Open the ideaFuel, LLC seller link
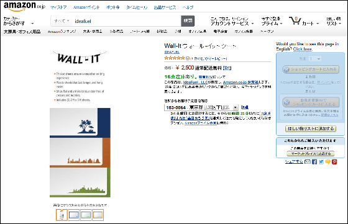348x224 pixels. (196, 82)
